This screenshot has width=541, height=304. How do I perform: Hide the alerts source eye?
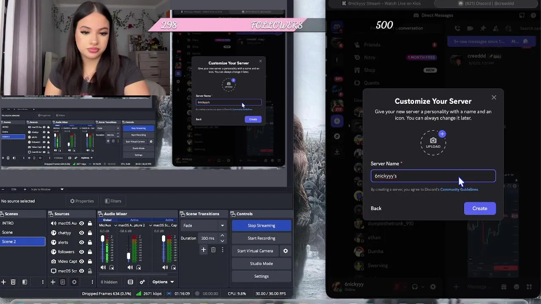82,242
